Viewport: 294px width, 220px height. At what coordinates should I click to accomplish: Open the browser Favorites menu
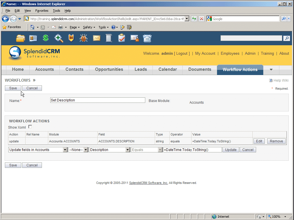click(x=42, y=11)
